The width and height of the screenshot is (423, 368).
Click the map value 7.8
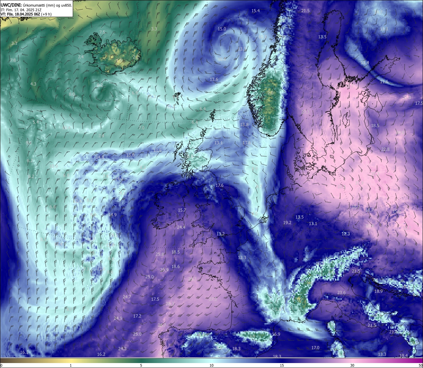click(x=13, y=60)
